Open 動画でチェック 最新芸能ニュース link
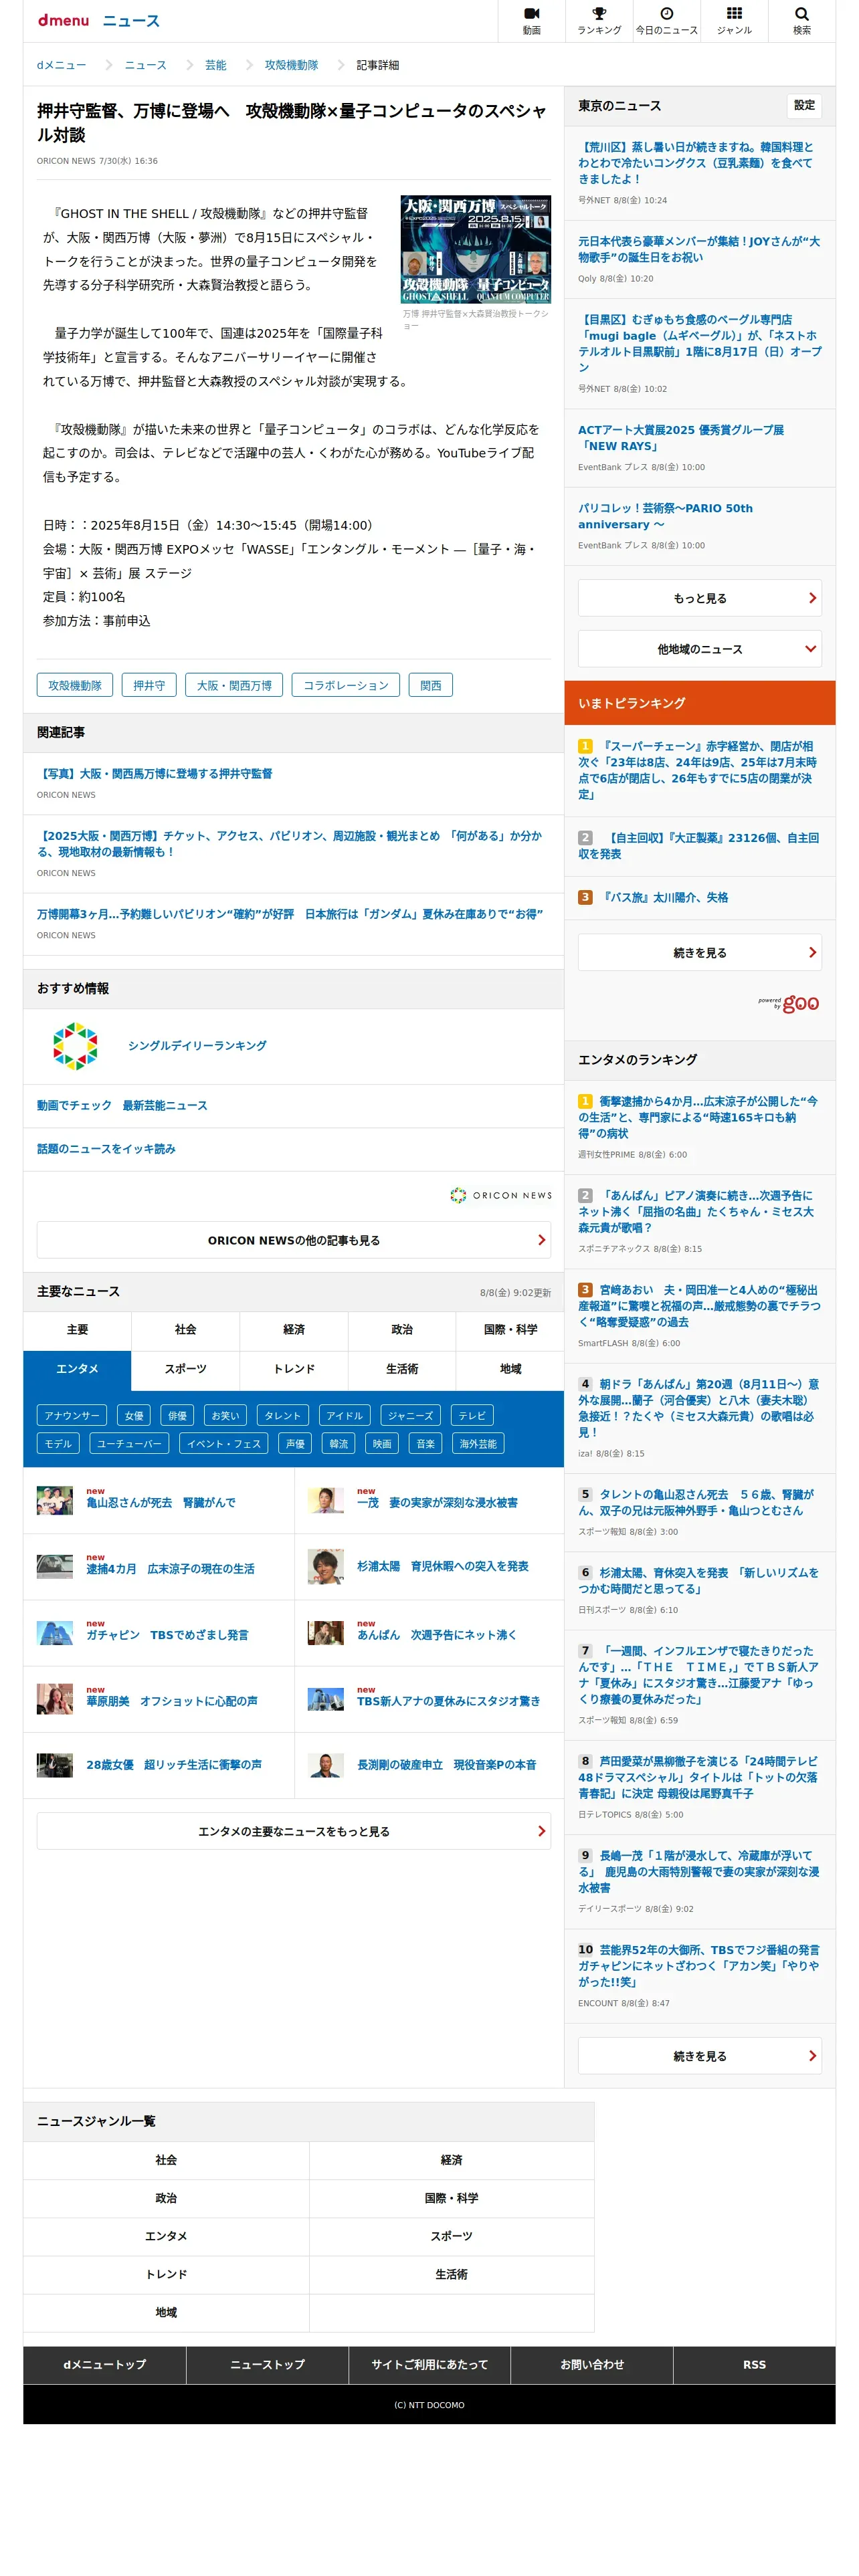This screenshot has height=2576, width=859. 122,1106
